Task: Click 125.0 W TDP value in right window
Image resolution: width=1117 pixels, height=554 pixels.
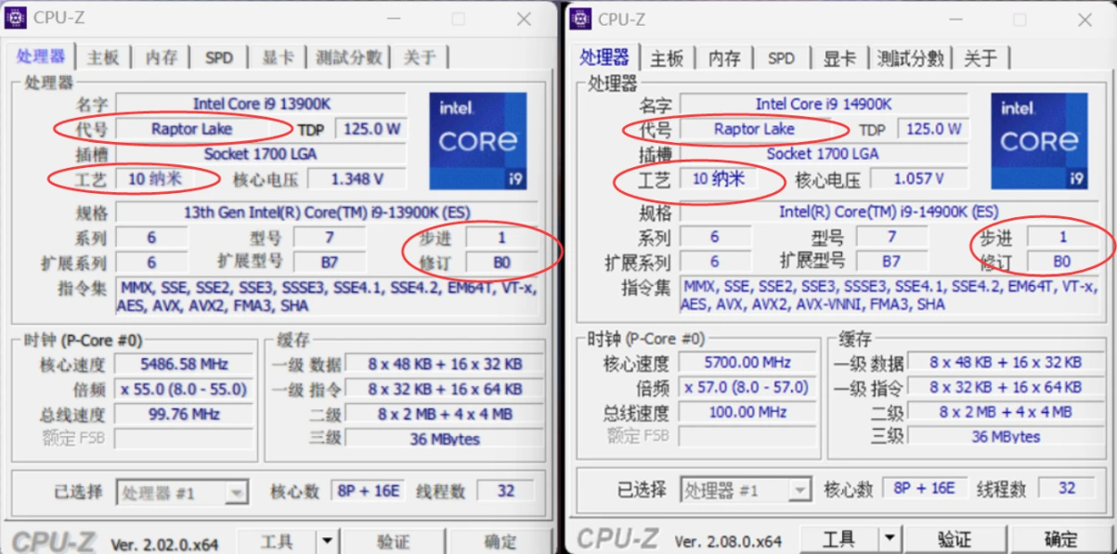Action: coord(933,129)
